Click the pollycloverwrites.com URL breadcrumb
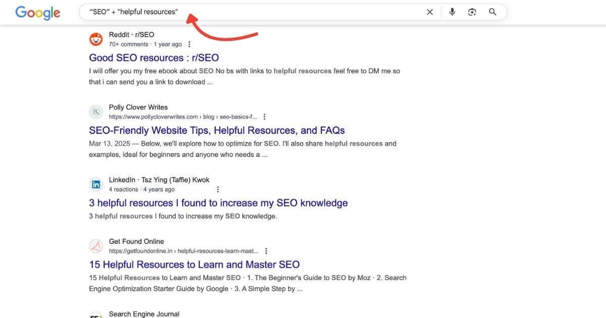 pos(182,117)
